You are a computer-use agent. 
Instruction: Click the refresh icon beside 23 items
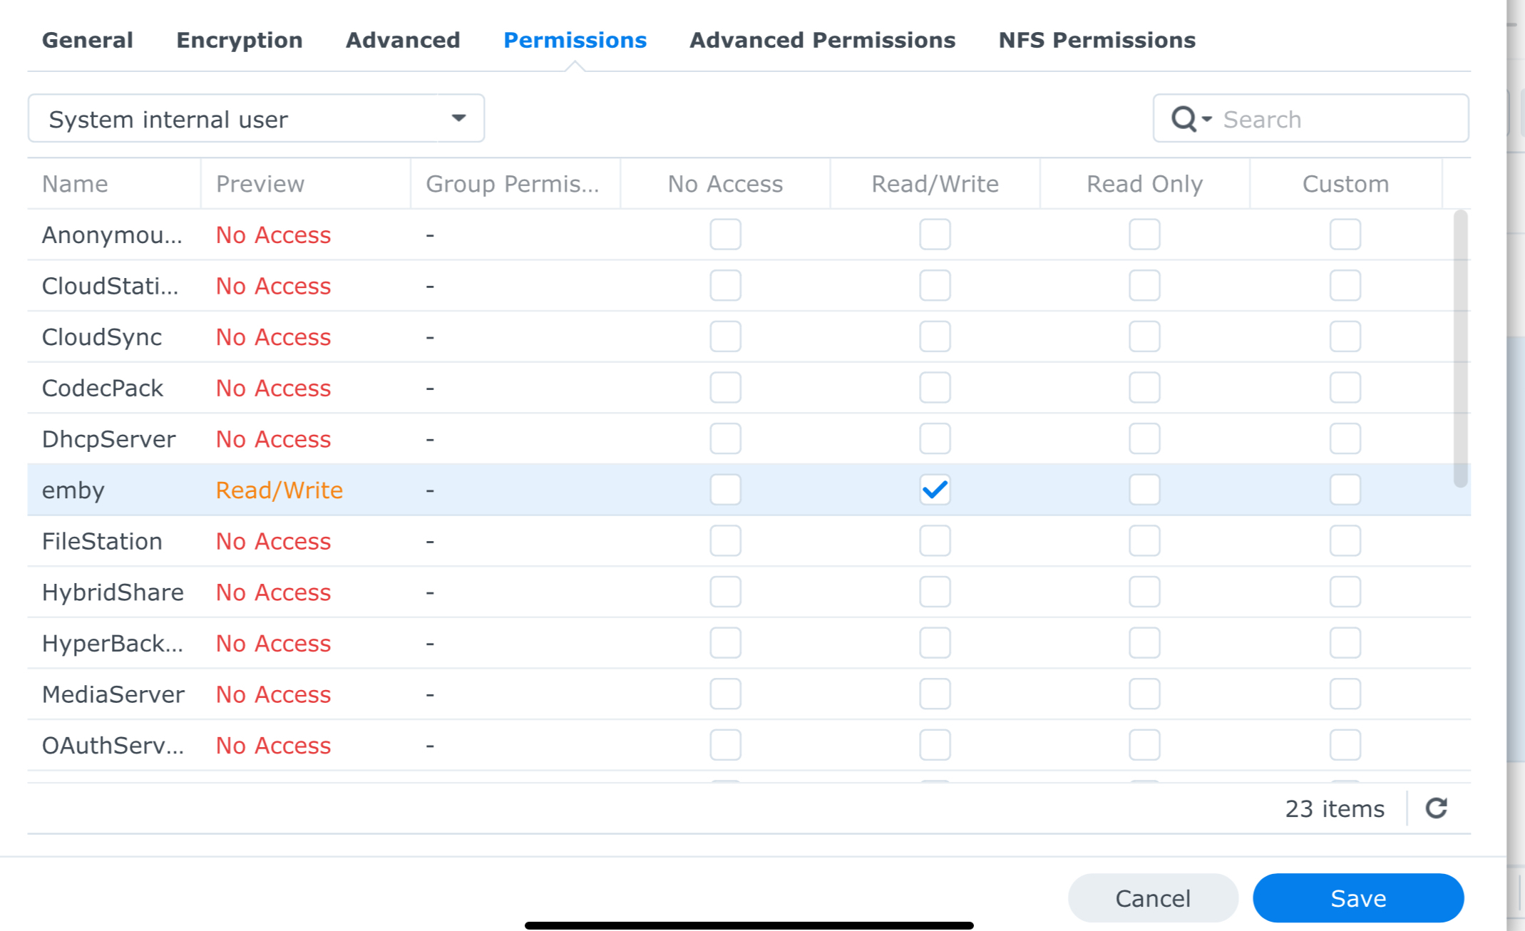pyautogui.click(x=1436, y=808)
